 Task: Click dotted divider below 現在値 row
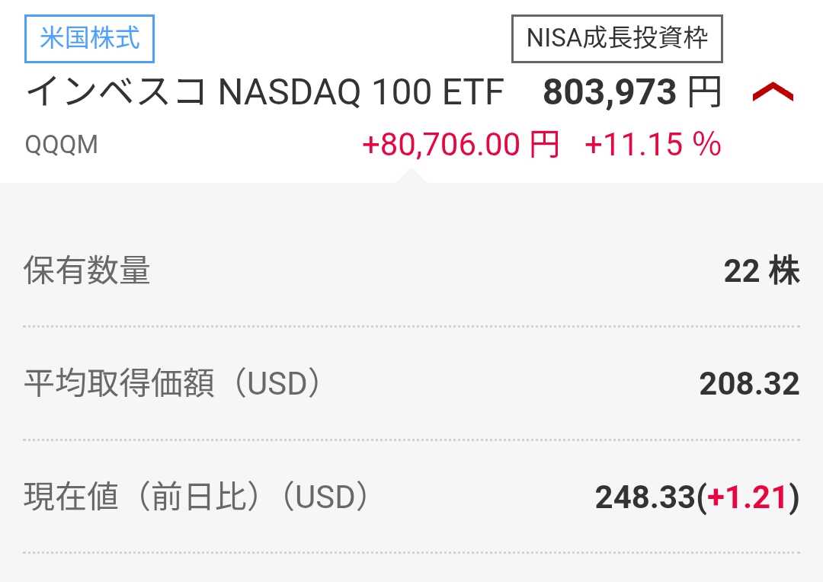point(411,552)
